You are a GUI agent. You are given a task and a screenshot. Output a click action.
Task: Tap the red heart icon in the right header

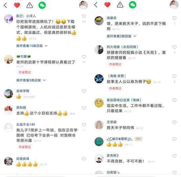coord(107,5)
